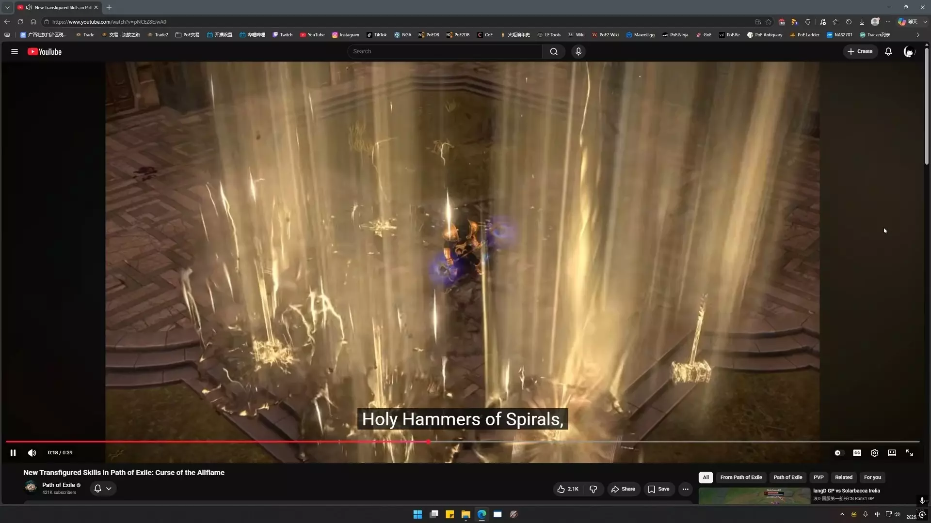Open File Explorer from the taskbar
Screen dimensions: 931x523
465,514
